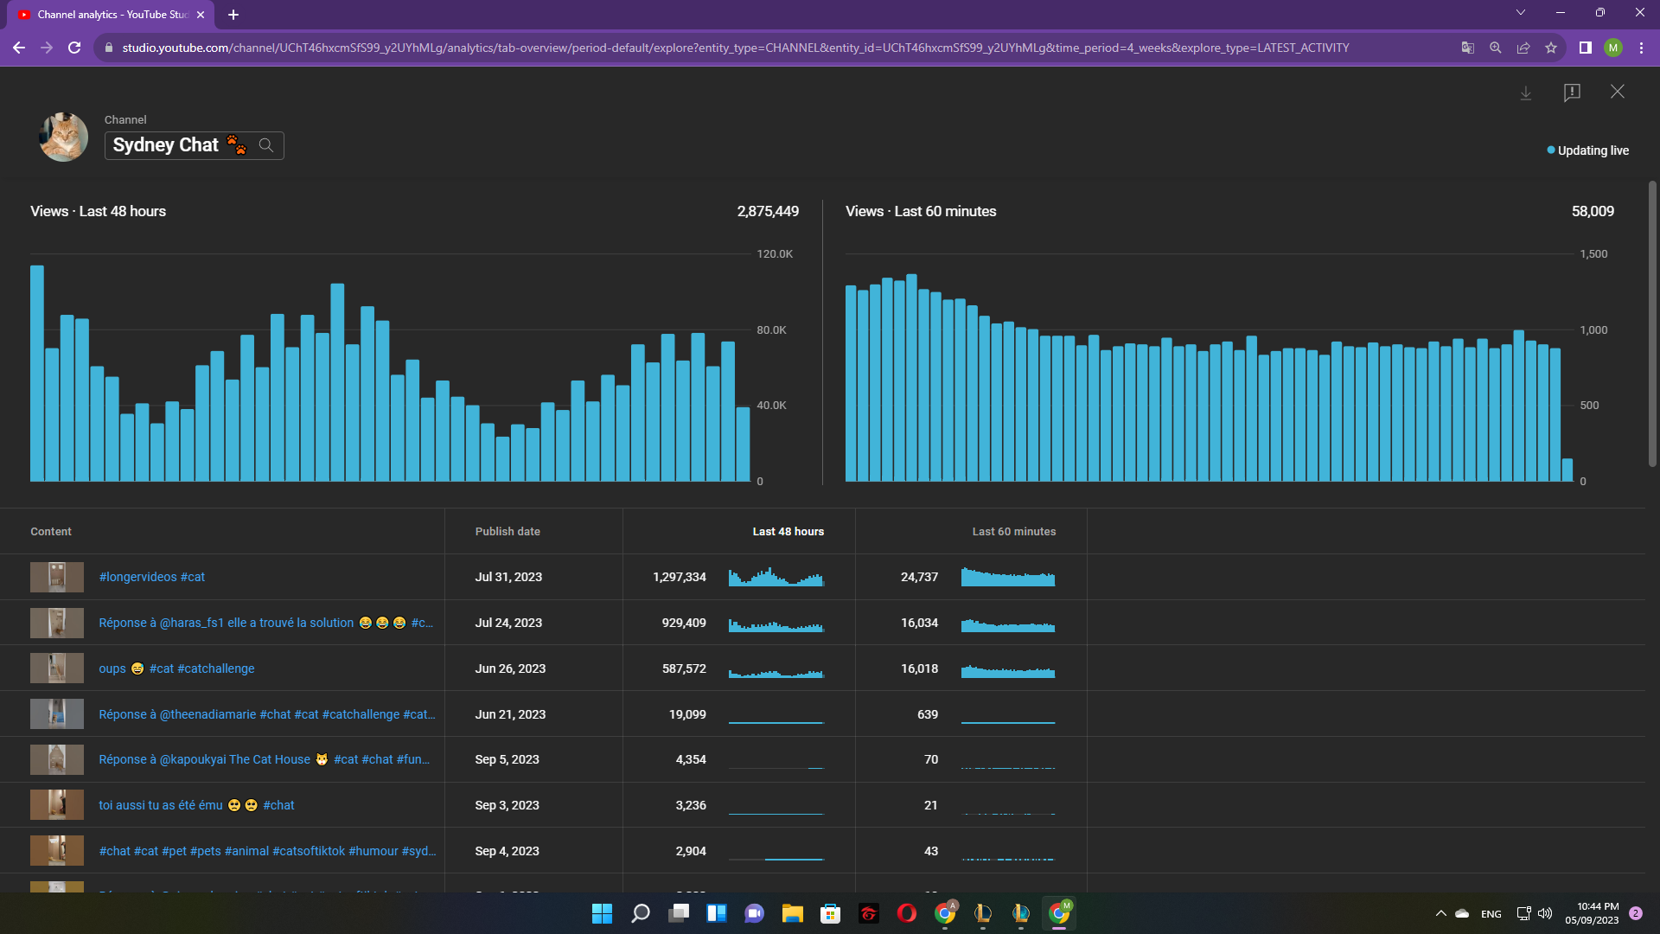Show hidden system tray icons
The image size is (1660, 934).
[1440, 913]
